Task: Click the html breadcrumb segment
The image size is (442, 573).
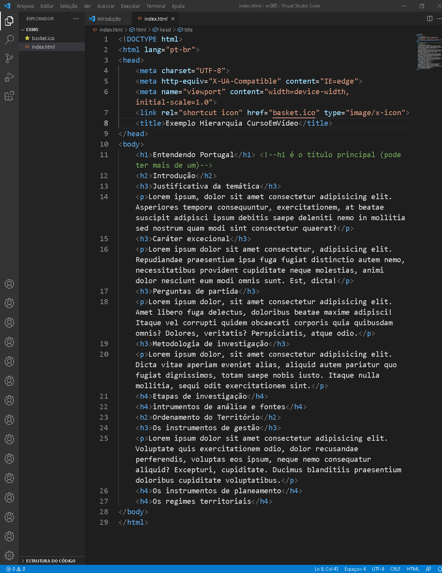Action: tap(141, 30)
